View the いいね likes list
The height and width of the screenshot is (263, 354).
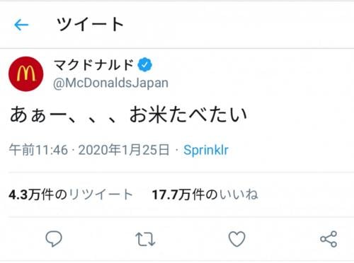coord(239,194)
